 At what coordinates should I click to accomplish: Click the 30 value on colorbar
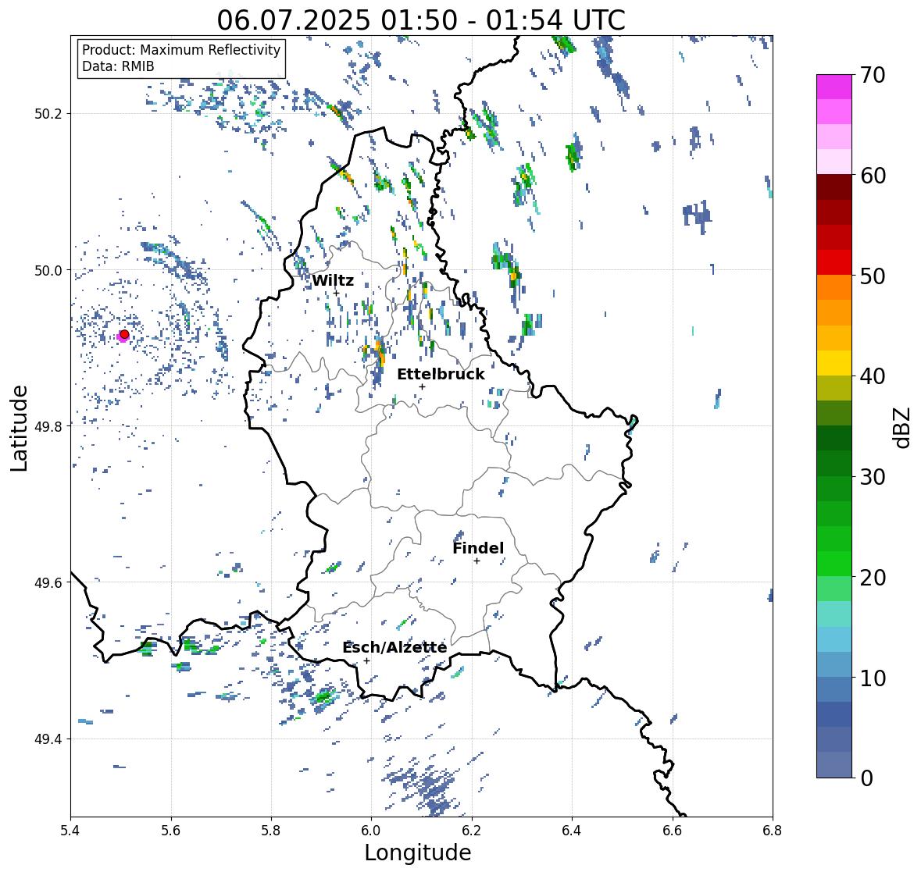pyautogui.click(x=873, y=476)
